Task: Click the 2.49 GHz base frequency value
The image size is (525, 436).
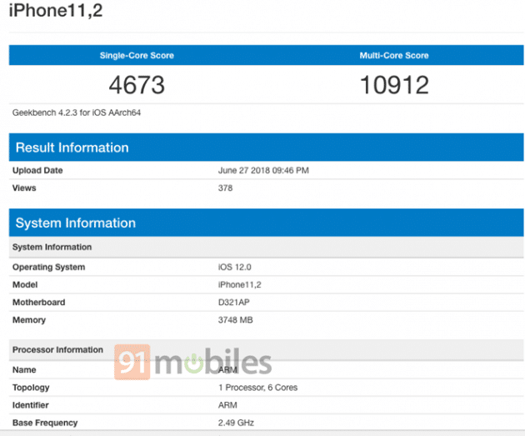Action: click(237, 423)
